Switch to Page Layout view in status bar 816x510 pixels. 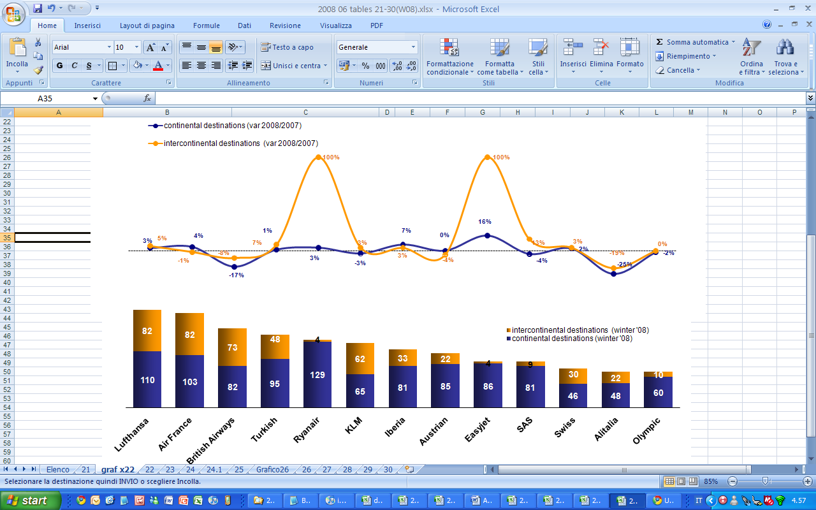coord(680,481)
